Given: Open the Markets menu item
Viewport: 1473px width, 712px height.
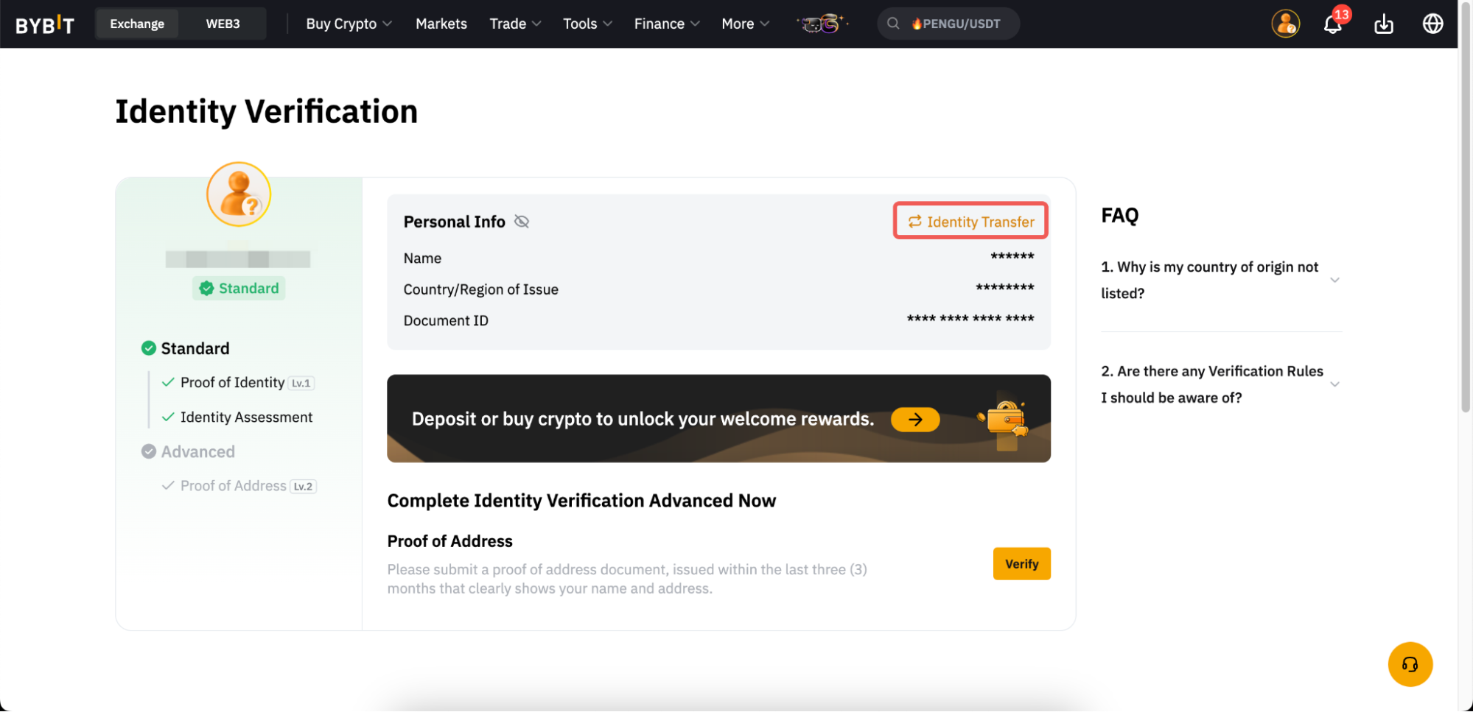Looking at the screenshot, I should pyautogui.click(x=441, y=24).
